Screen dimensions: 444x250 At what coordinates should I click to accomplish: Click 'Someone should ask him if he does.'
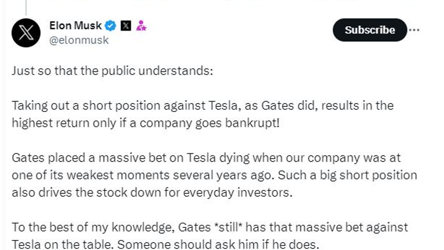click(218, 244)
